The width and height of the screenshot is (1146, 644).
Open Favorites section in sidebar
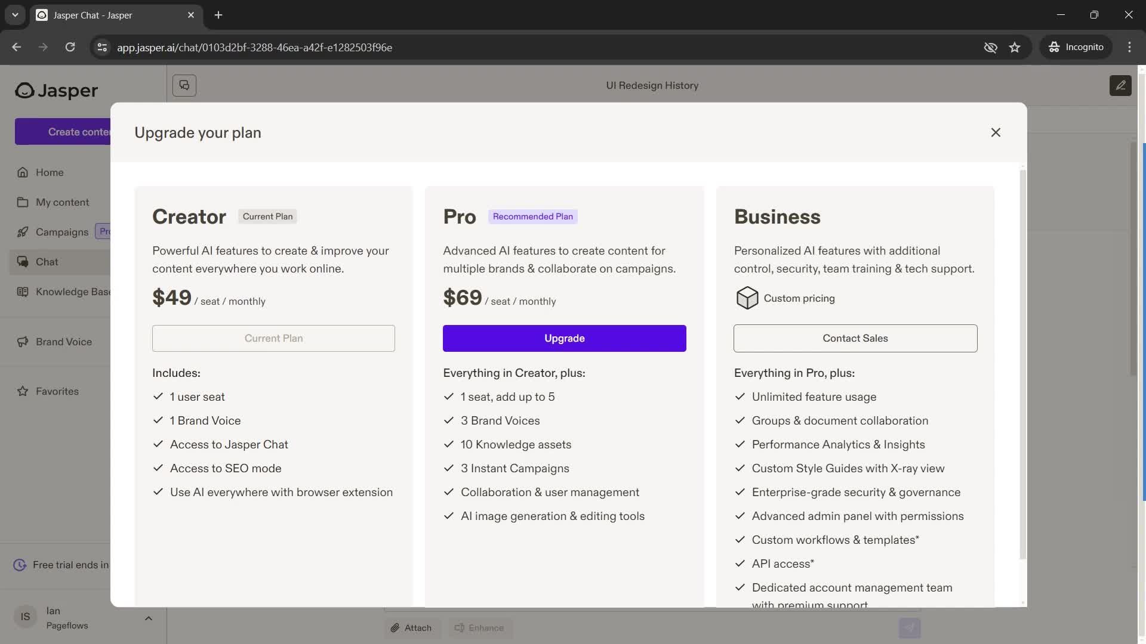pyautogui.click(x=57, y=392)
